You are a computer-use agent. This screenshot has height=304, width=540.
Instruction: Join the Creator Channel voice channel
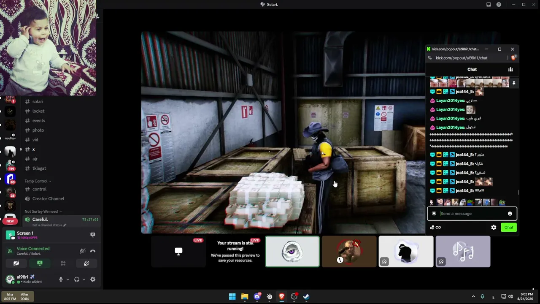[48, 198]
